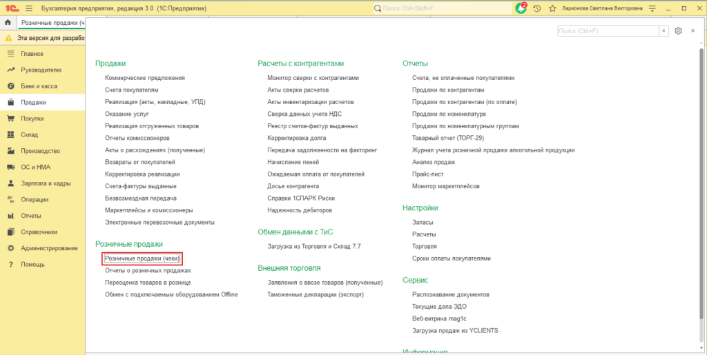The width and height of the screenshot is (707, 355).
Task: Open Запасы settings
Action: click(423, 222)
